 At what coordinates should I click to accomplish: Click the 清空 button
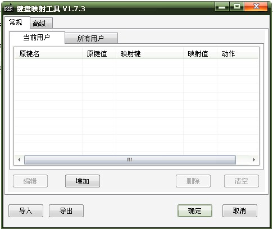coord(242,181)
